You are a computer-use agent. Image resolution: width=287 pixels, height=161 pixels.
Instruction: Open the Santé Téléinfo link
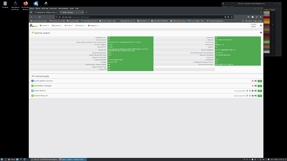[40, 91]
